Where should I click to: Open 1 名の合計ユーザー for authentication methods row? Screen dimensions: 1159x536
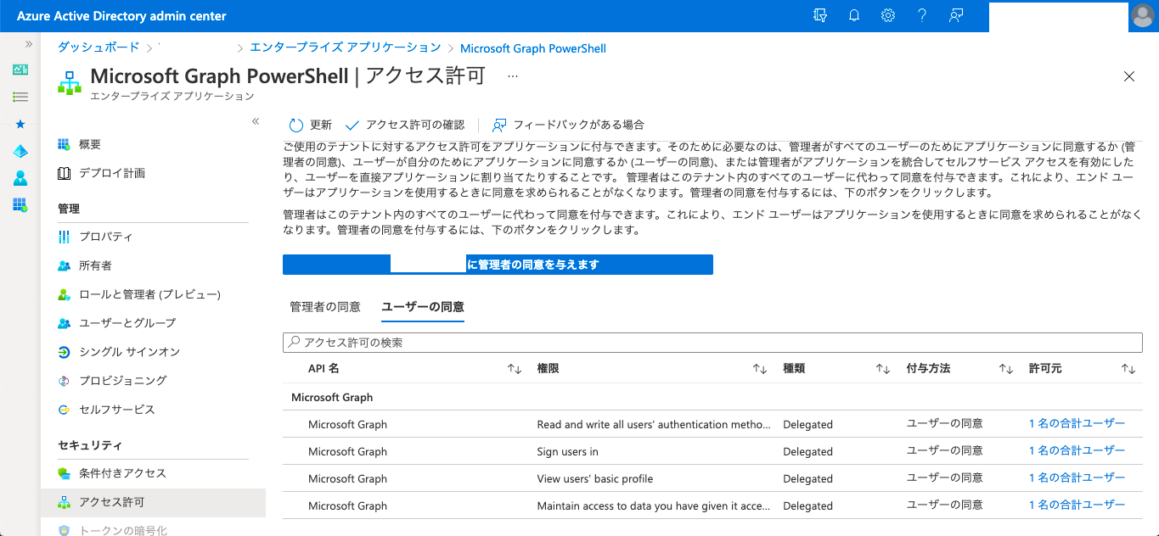pyautogui.click(x=1077, y=423)
